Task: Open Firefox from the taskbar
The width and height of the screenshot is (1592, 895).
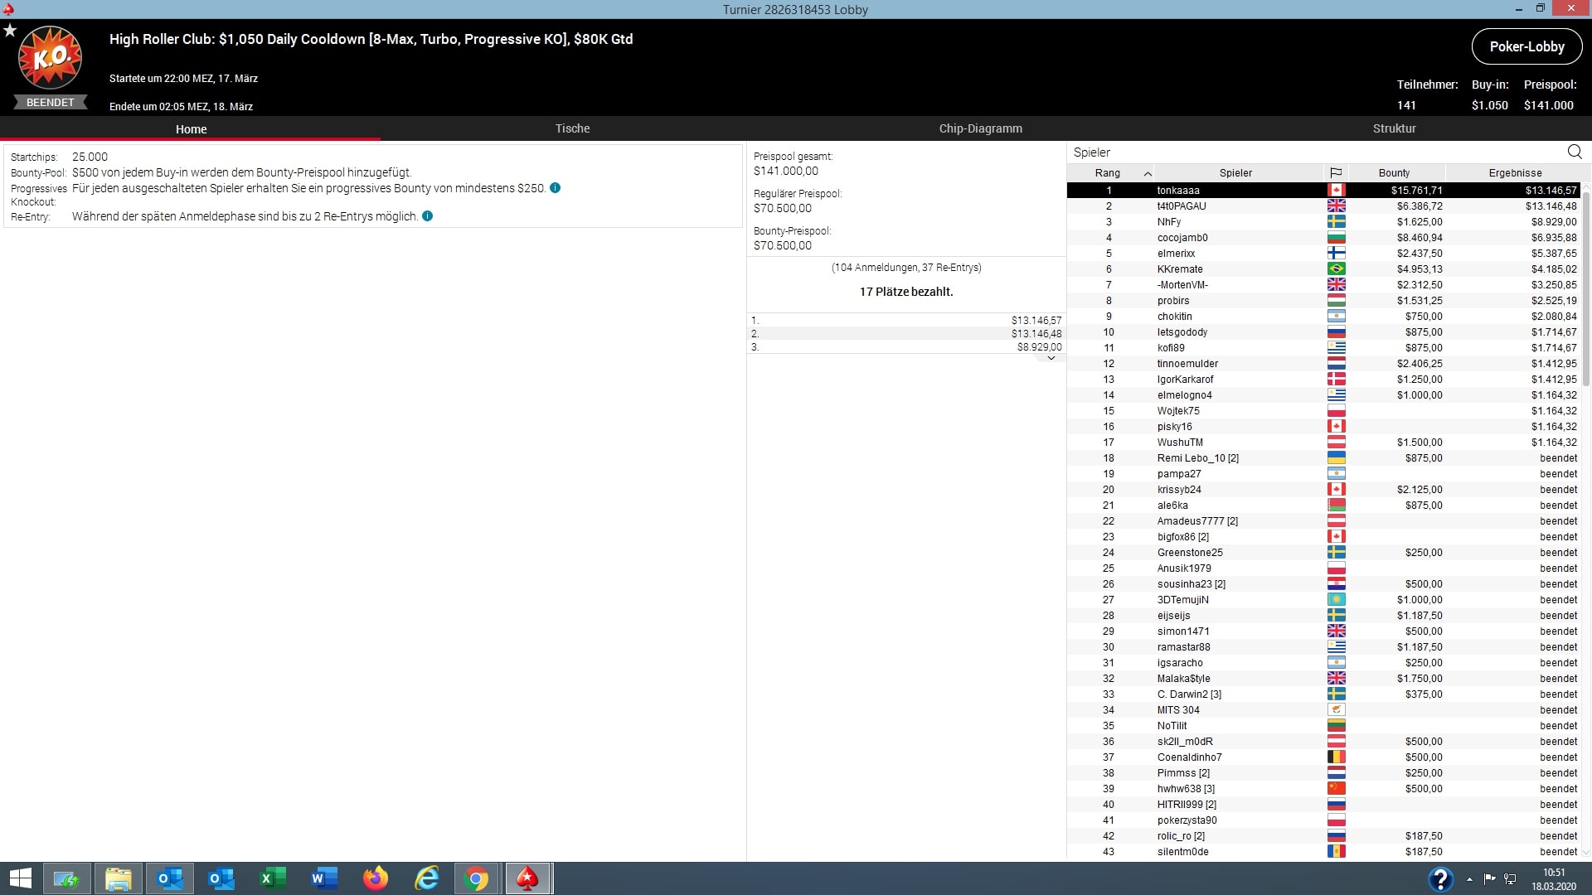Action: (x=376, y=878)
